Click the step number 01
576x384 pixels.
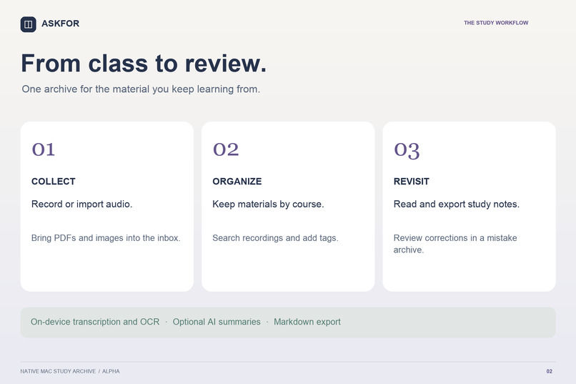tap(44, 149)
